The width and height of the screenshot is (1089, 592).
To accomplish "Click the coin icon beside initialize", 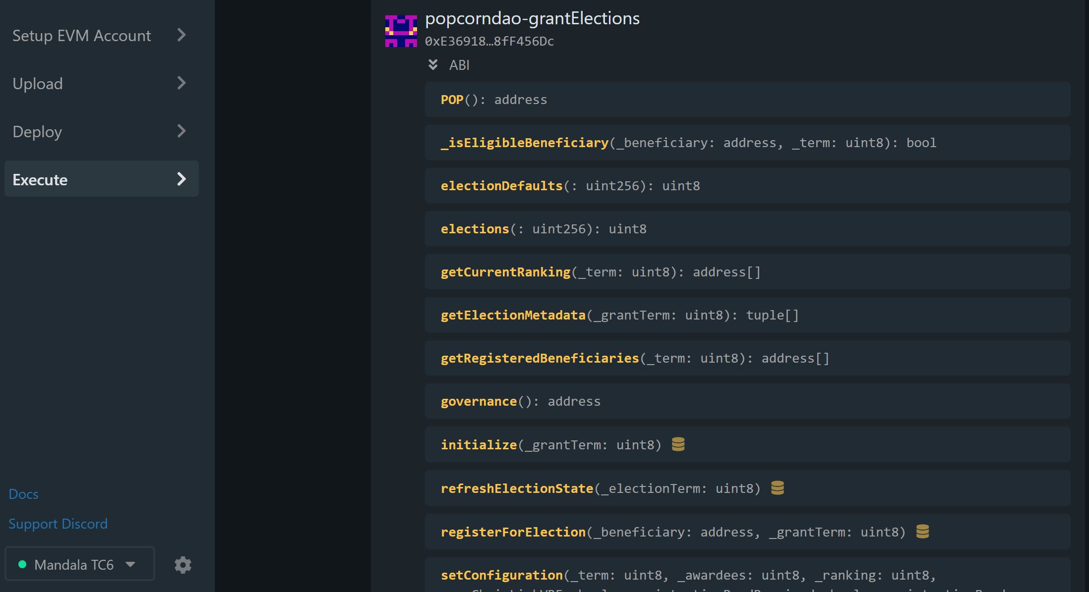I will tap(678, 444).
